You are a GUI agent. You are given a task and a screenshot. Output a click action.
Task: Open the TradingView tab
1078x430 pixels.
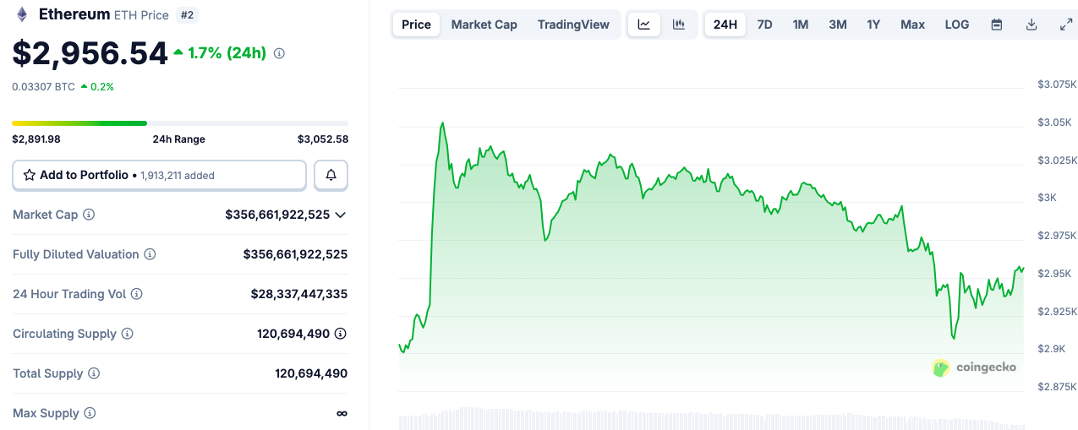[573, 24]
